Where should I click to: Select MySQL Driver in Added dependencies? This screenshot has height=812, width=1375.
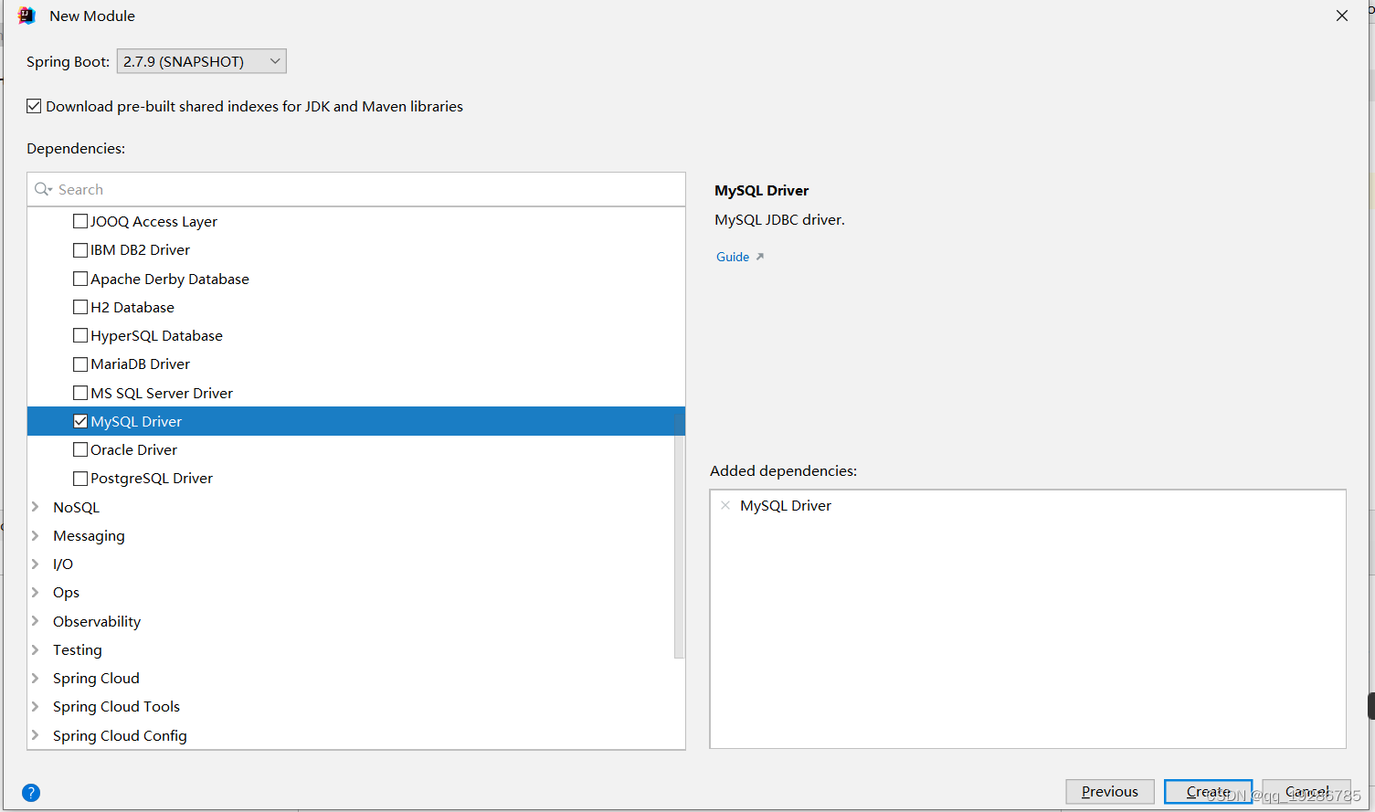(x=786, y=505)
